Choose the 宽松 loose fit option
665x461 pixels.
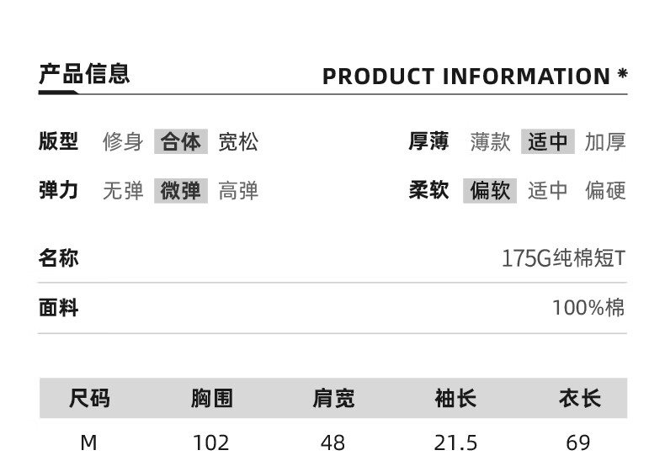pos(238,141)
